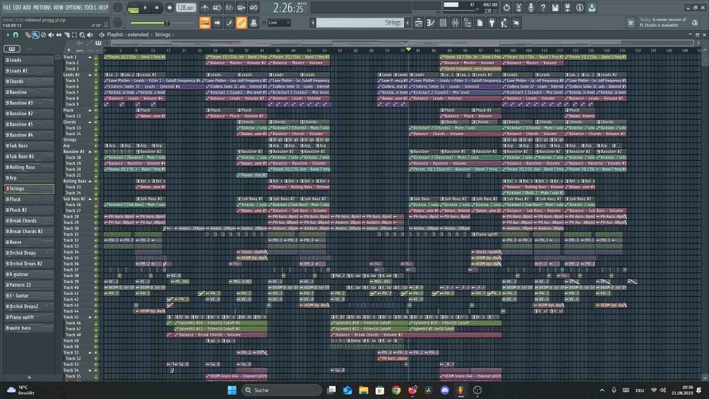
Task: Open the ADD menu
Action: (27, 7)
